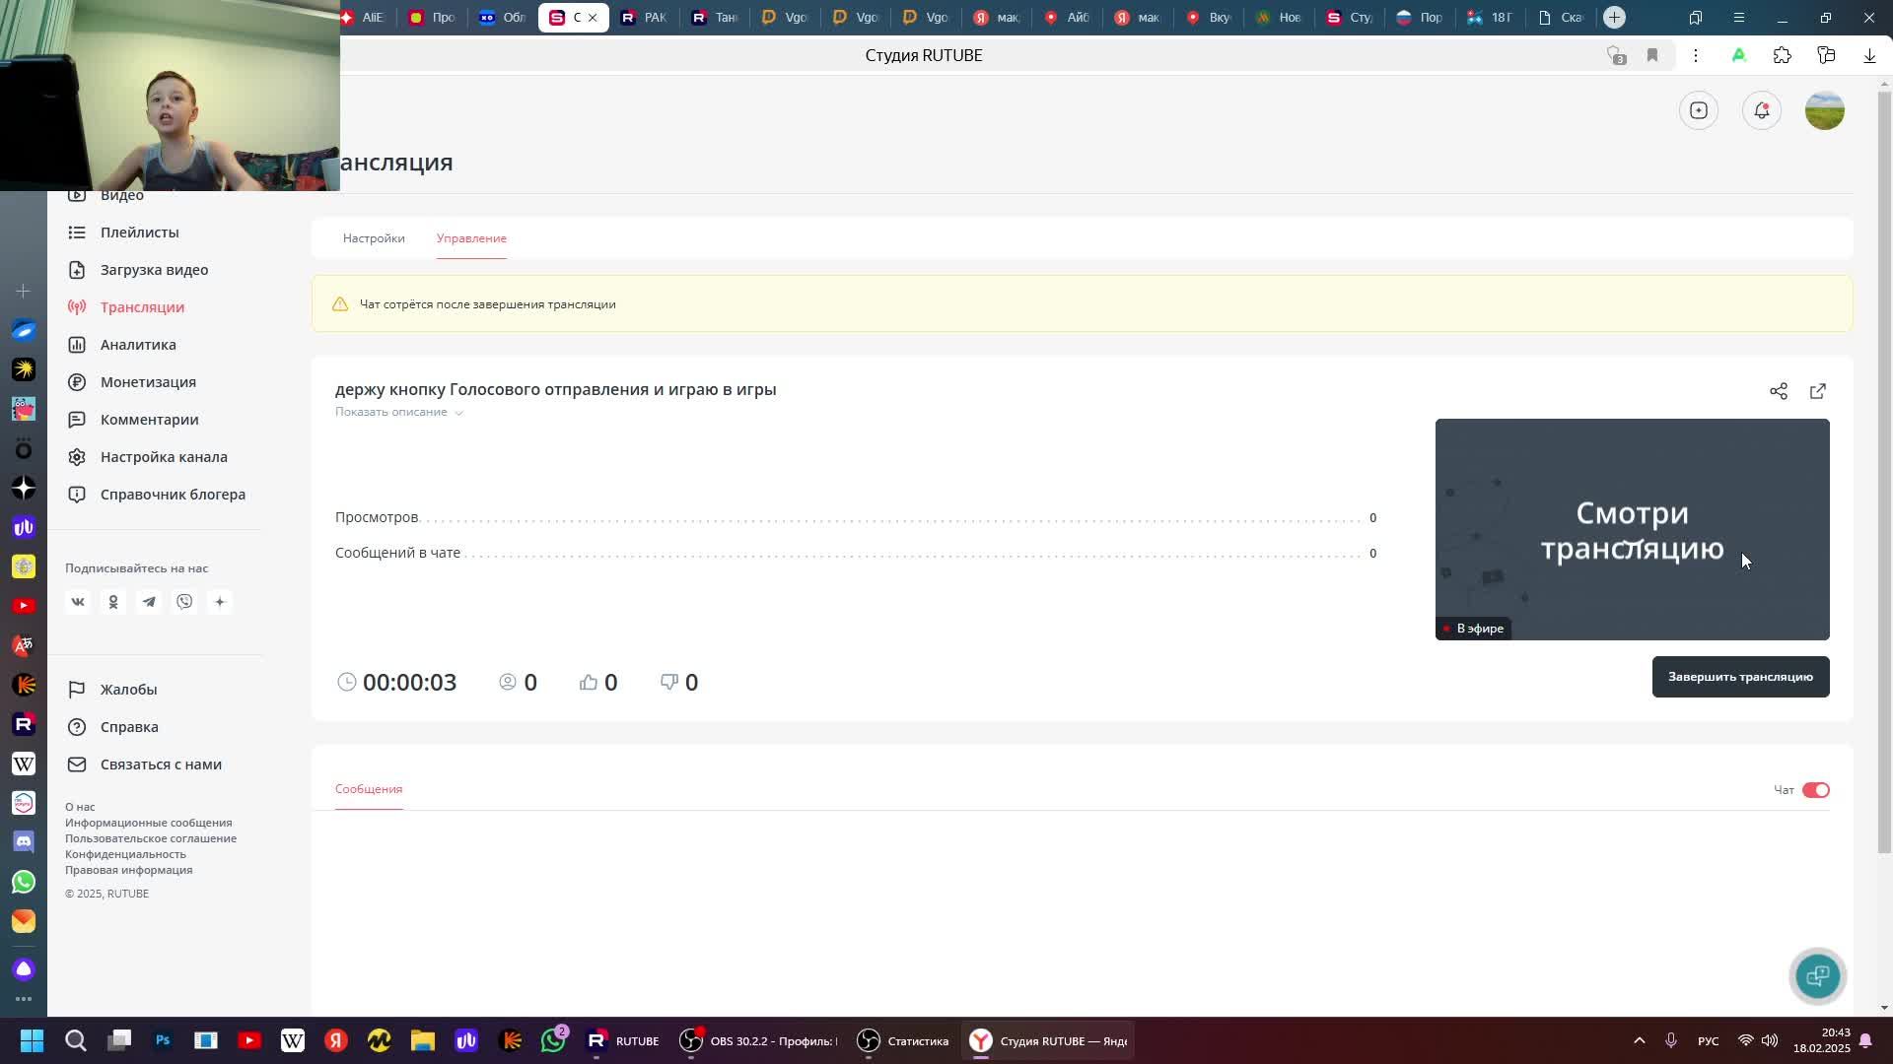Show hidden system tray icons
Viewport: 1893px width, 1064px height.
1639,1040
